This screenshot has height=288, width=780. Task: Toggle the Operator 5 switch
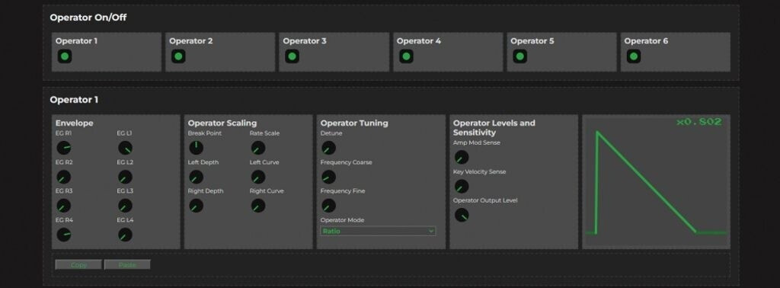pos(519,56)
